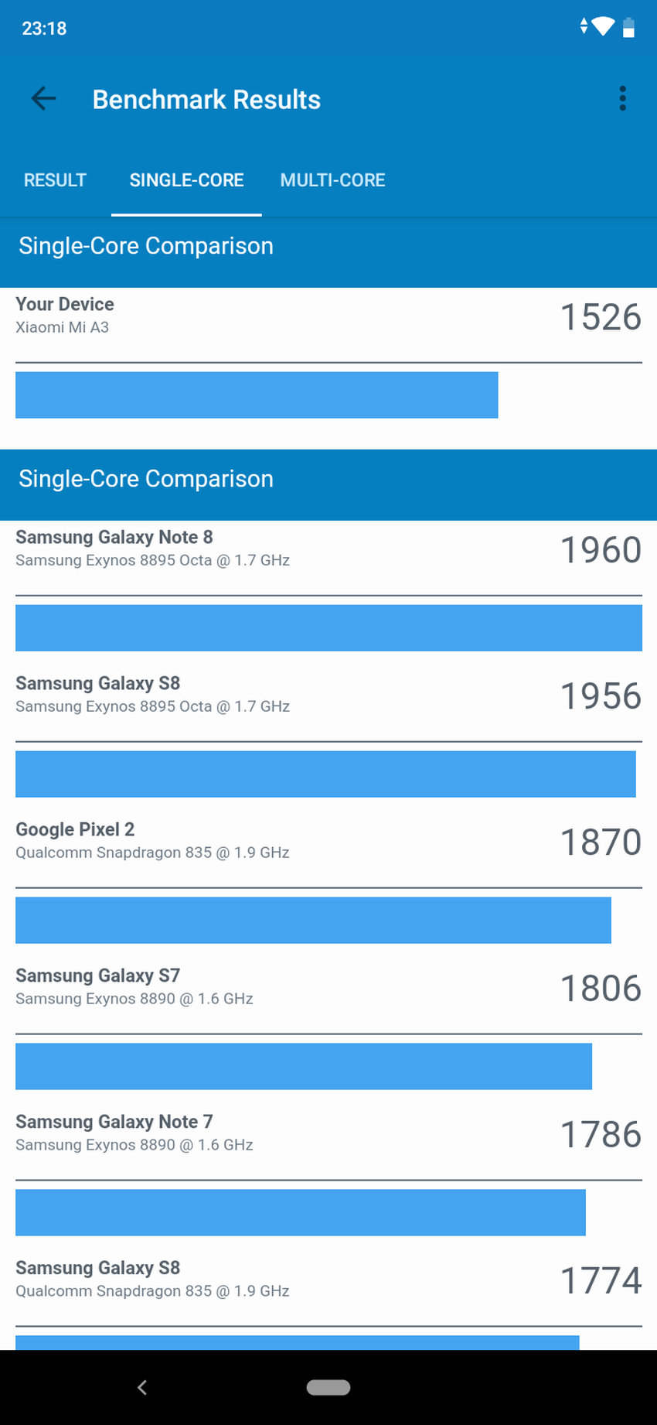Tap the status bar clock showing 23:18
657x1425 pixels.
[x=44, y=29]
